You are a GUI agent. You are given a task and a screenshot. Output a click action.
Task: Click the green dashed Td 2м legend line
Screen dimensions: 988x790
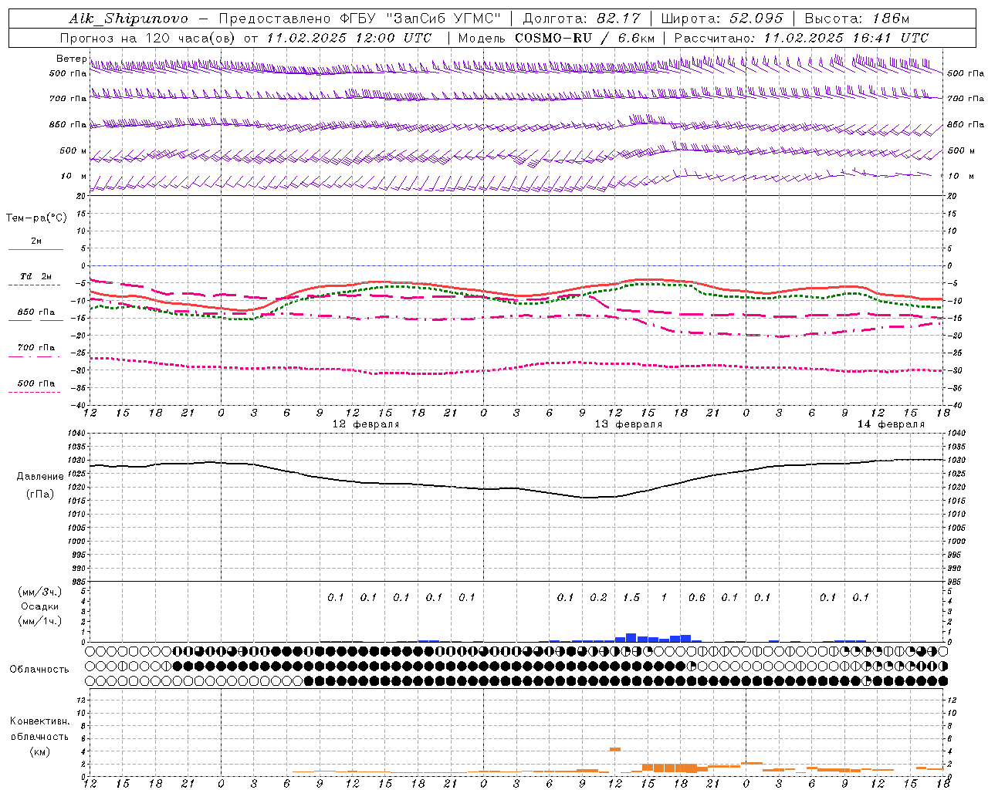[x=36, y=285]
